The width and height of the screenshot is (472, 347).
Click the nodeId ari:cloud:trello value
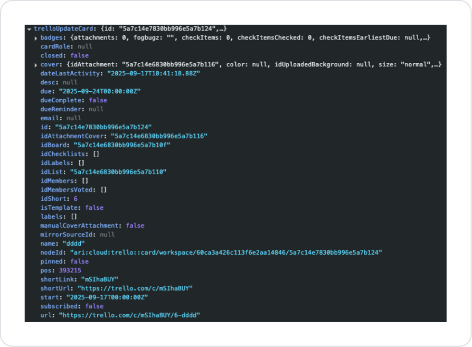click(226, 253)
